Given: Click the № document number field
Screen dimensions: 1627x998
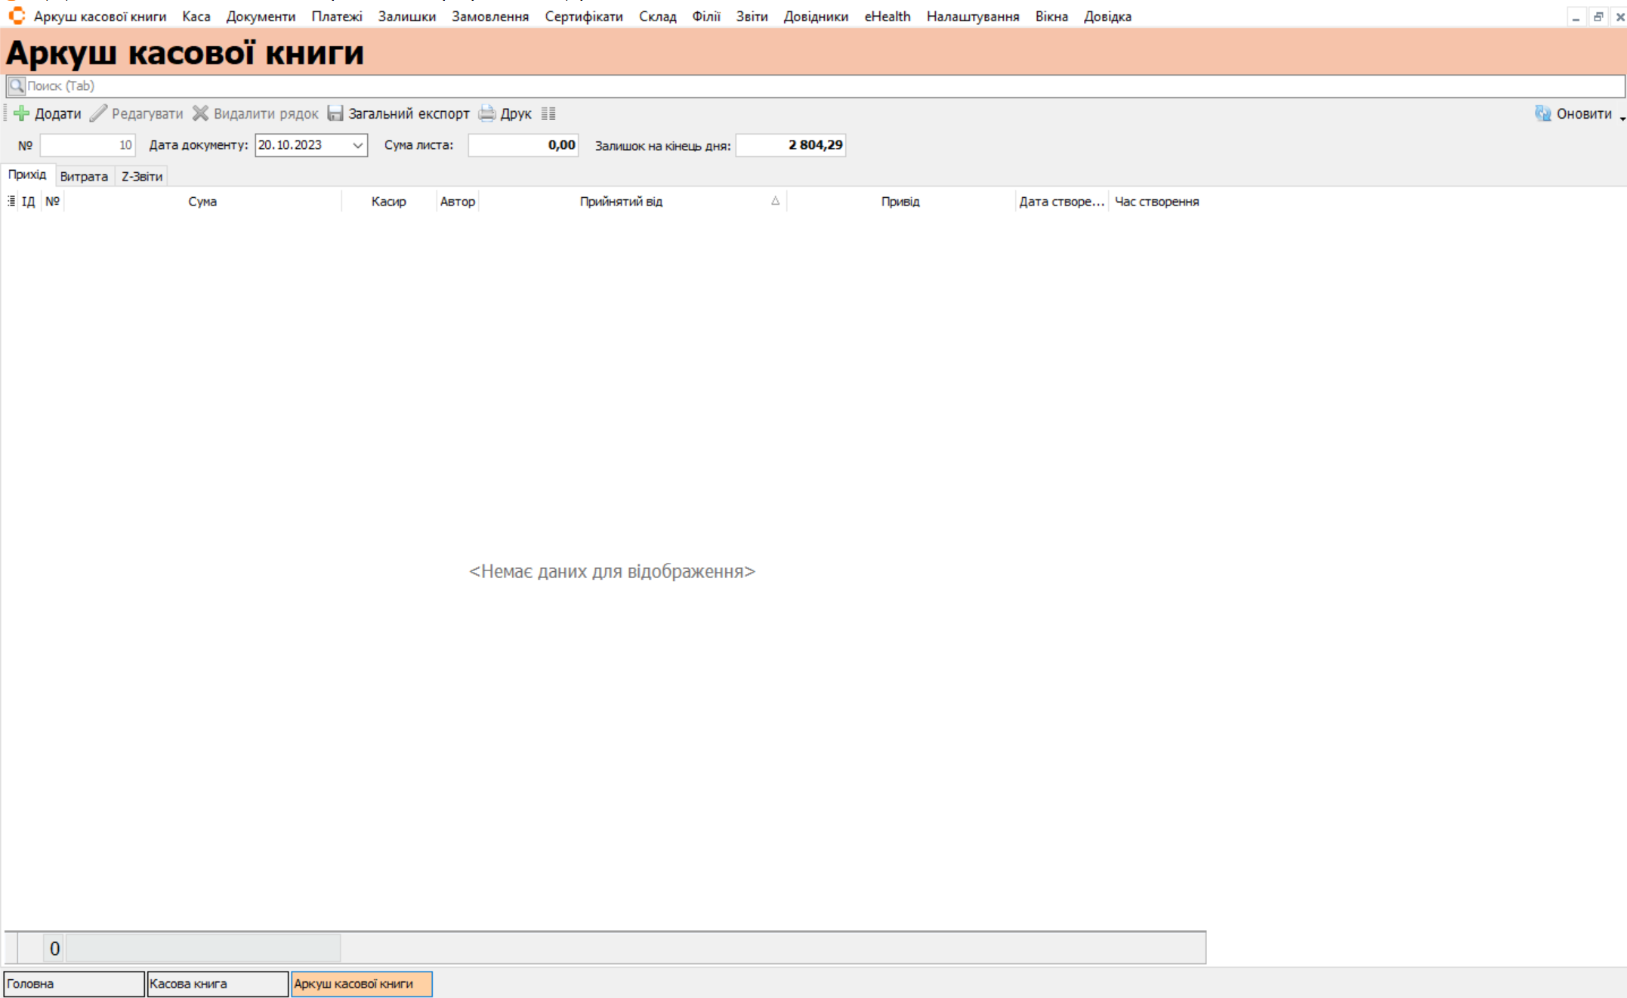Looking at the screenshot, I should pos(87,145).
